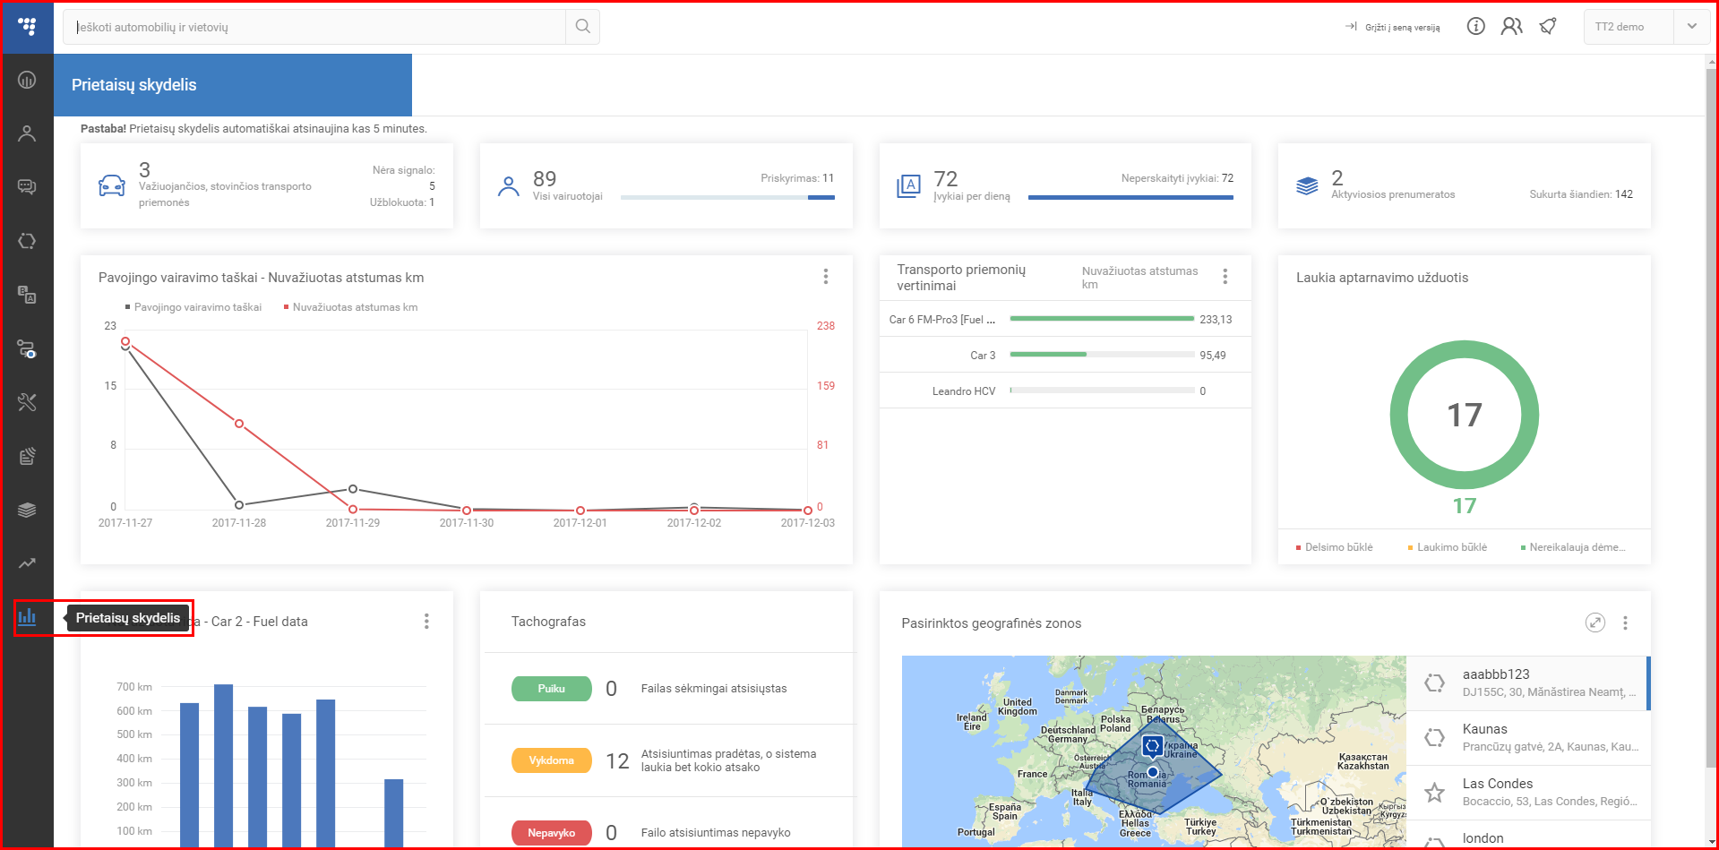The height and width of the screenshot is (850, 1719).
Task: Click hexagon icon beside aaabbb123 geozone
Action: pos(1434,683)
